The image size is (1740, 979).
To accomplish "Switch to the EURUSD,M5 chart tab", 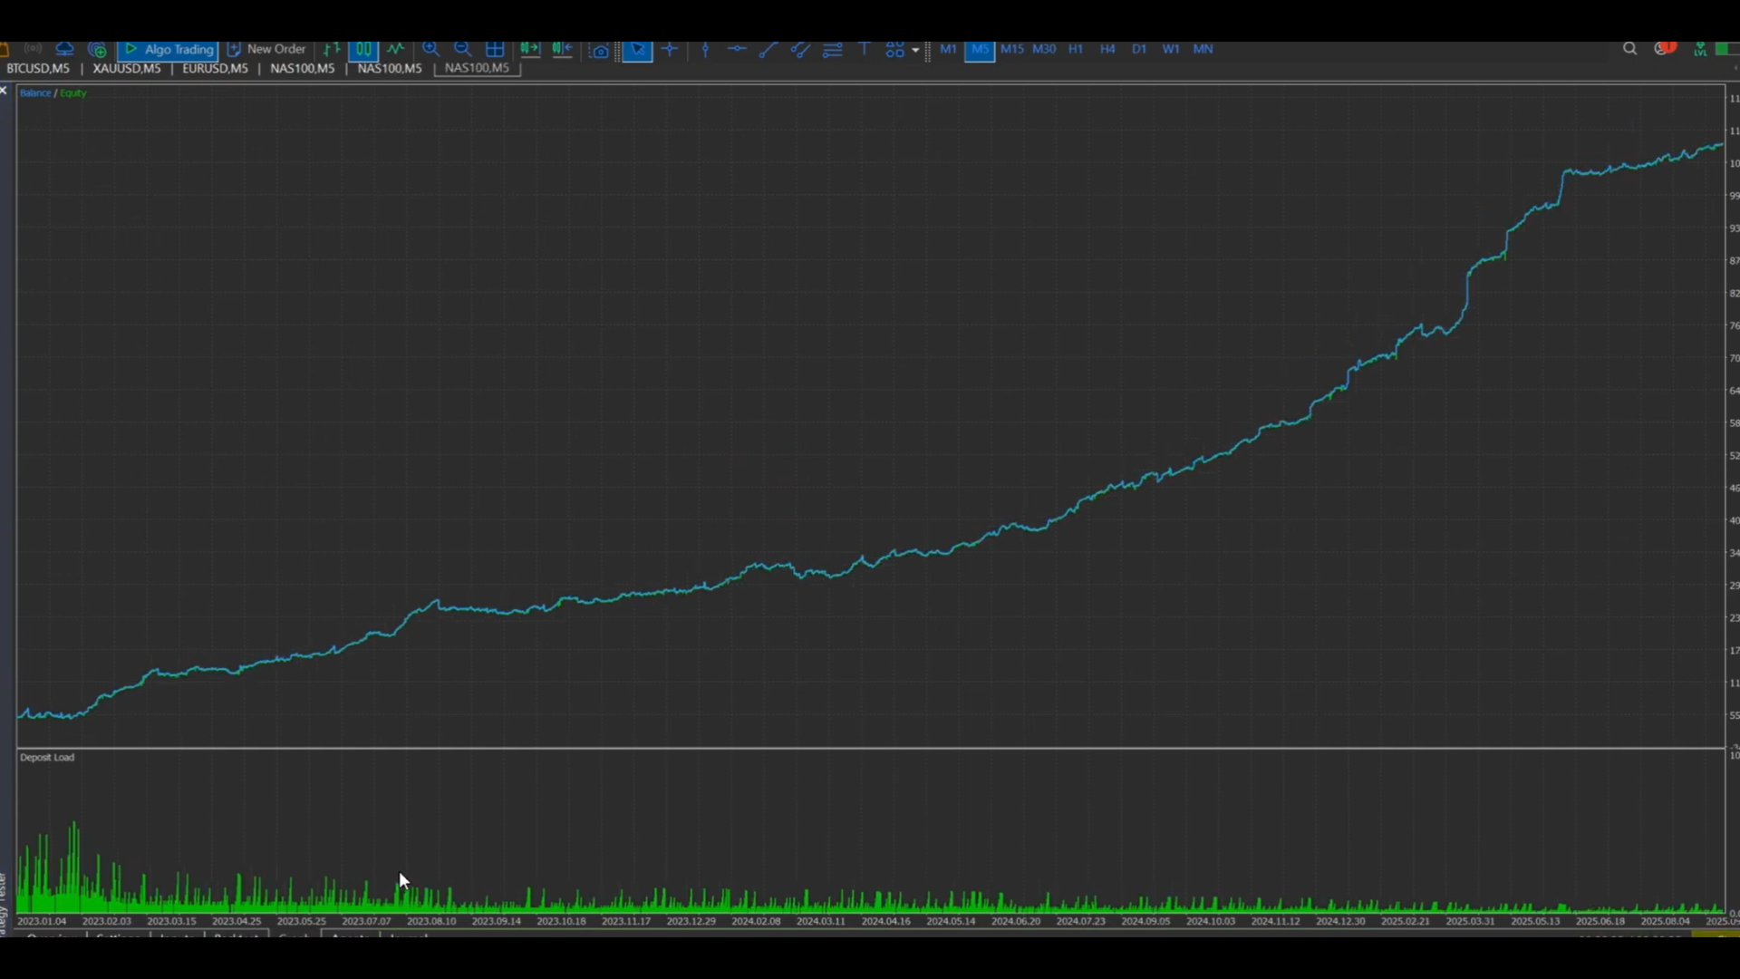I will 215,68.
